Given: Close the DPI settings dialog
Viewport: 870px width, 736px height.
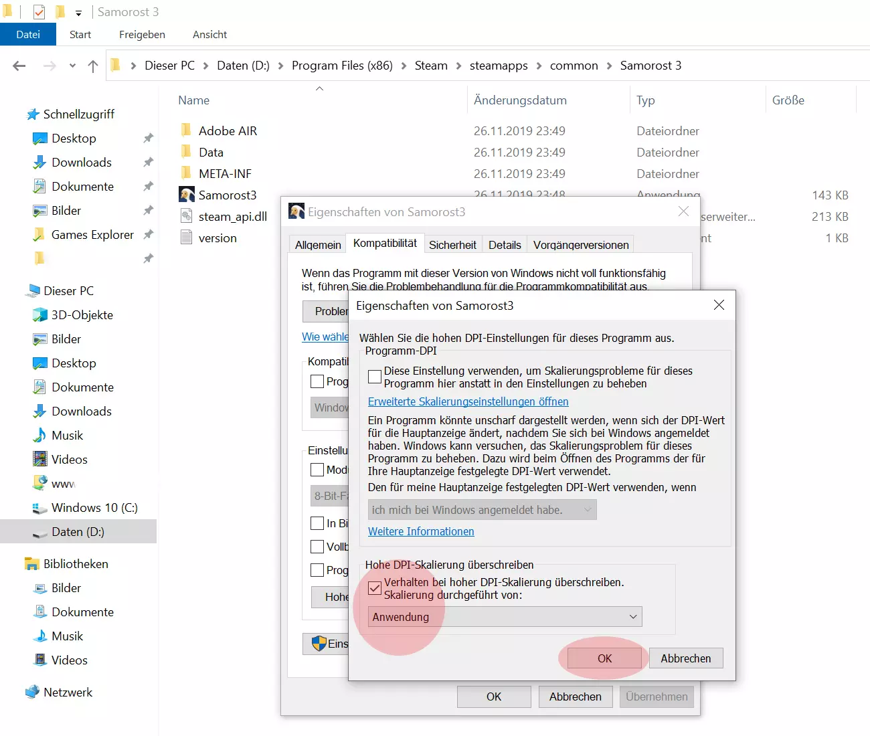Looking at the screenshot, I should tap(719, 305).
